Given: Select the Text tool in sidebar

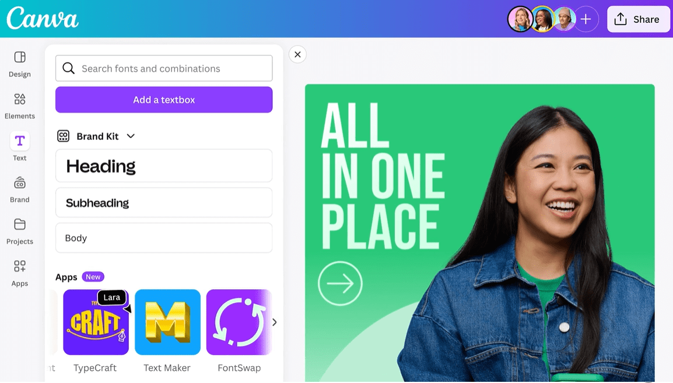Looking at the screenshot, I should pos(20,147).
